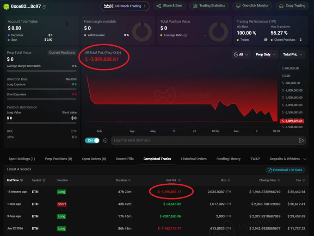
Task: Click the chart's current PnL price label
Action: pos(292,121)
